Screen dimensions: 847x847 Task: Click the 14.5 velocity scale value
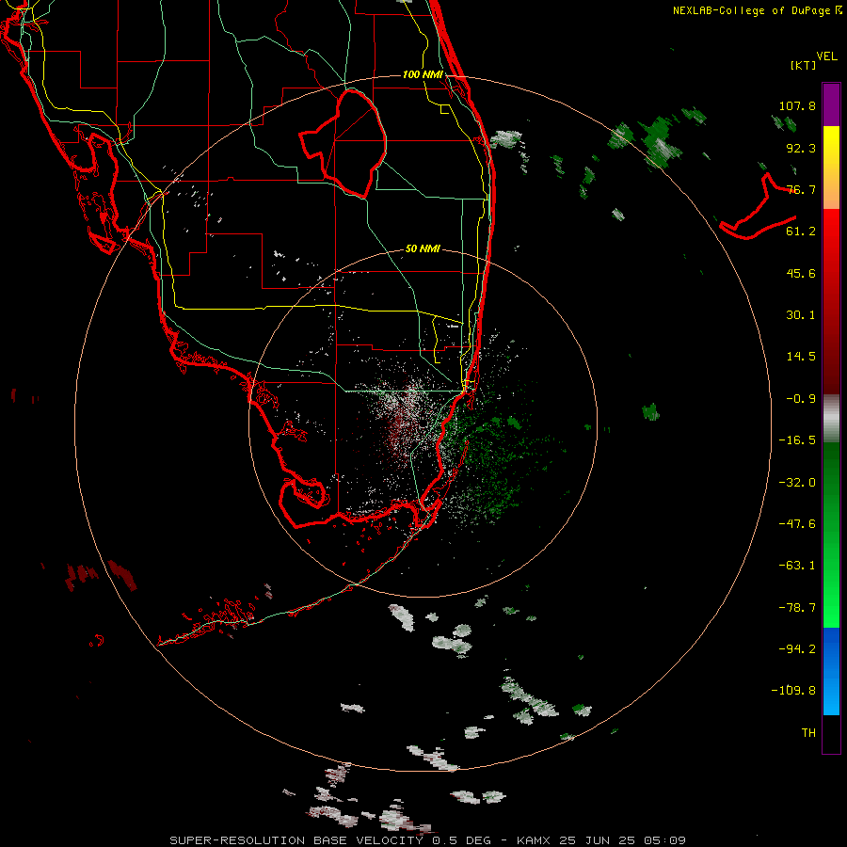801,357
